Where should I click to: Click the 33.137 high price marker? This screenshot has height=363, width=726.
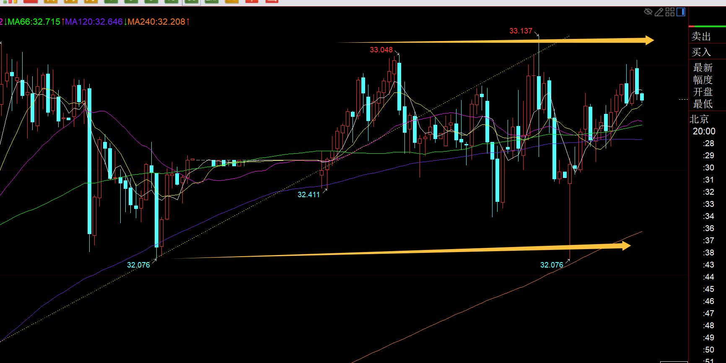point(521,31)
